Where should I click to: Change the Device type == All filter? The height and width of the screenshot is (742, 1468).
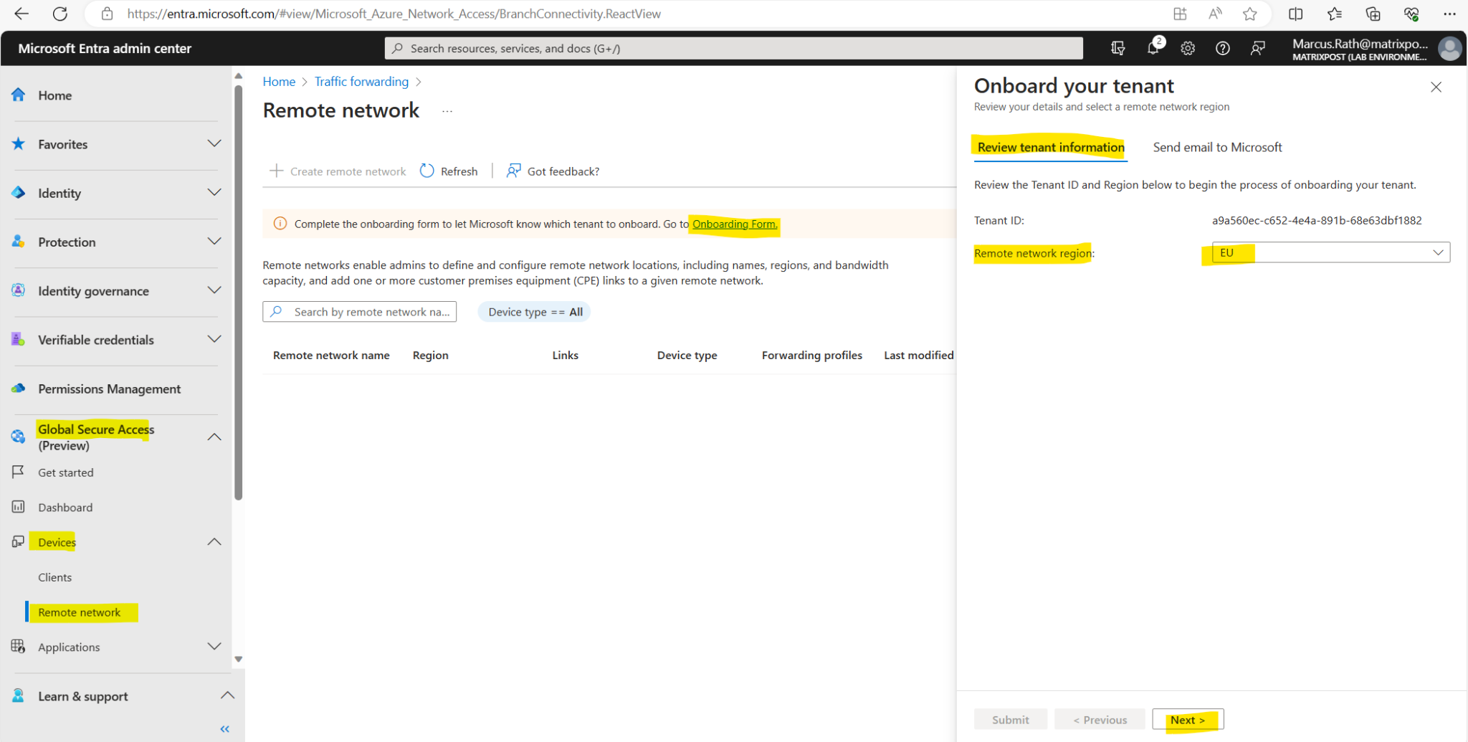pos(534,311)
